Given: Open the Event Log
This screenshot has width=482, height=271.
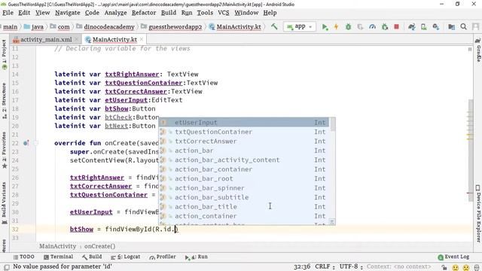Looking at the screenshot, I should click(x=453, y=257).
